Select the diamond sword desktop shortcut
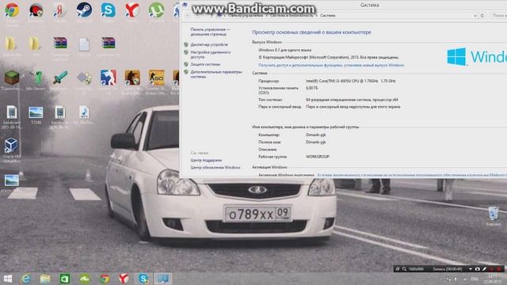This screenshot has height=285, width=507. [x=60, y=78]
